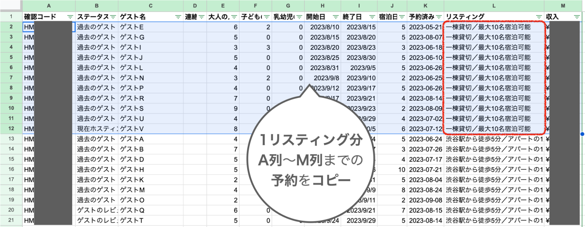Open the 開始日 filter icon
Image resolution: width=585 pixels, height=227 pixels.
click(336, 17)
